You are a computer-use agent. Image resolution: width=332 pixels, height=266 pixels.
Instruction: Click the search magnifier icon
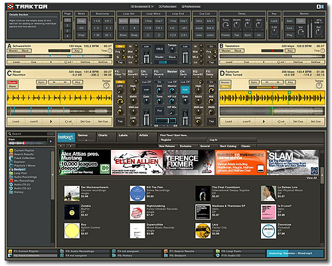tap(10, 134)
